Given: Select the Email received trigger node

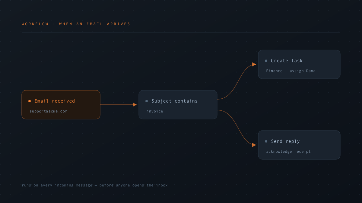Looking at the screenshot, I should coord(61,105).
